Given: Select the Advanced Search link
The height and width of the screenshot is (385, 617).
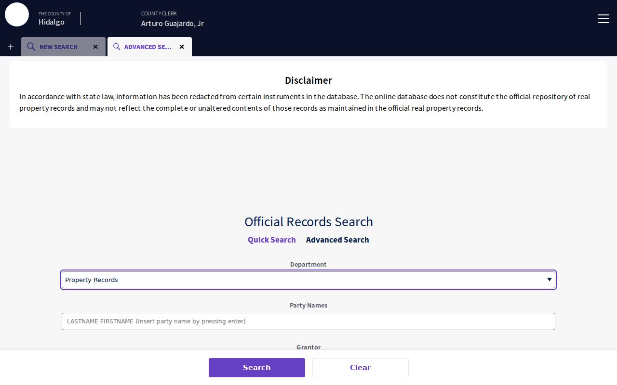Looking at the screenshot, I should 337,240.
